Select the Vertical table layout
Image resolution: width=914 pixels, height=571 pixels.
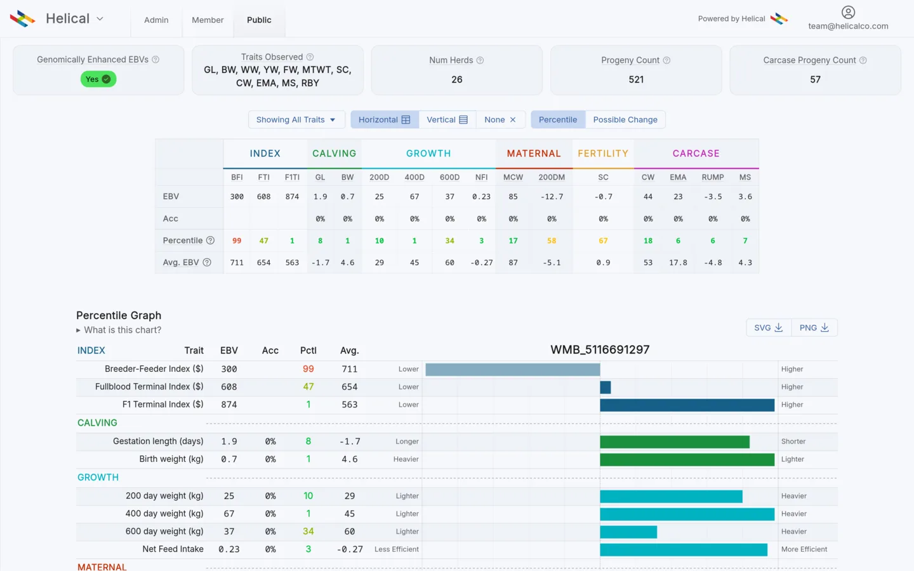coord(447,119)
